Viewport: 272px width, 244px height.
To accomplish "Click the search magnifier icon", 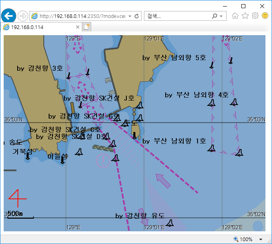I will click(x=215, y=16).
